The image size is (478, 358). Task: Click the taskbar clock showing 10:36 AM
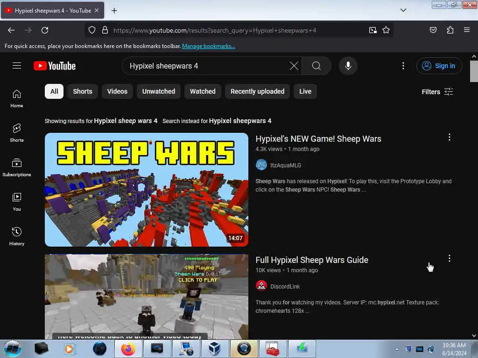tap(454, 349)
